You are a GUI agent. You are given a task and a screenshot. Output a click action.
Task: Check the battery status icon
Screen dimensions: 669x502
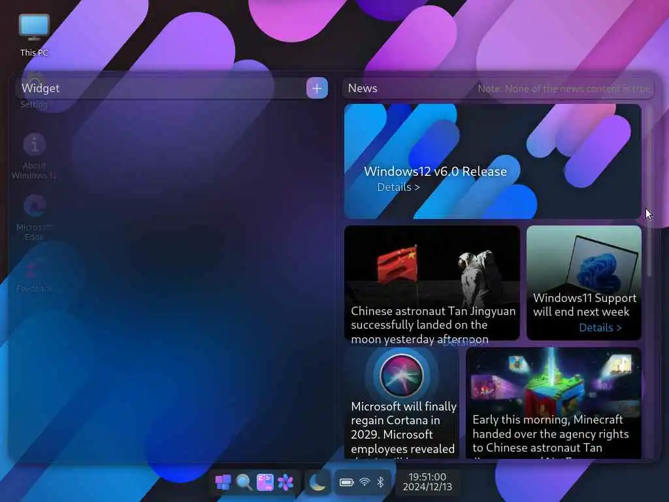pos(346,482)
